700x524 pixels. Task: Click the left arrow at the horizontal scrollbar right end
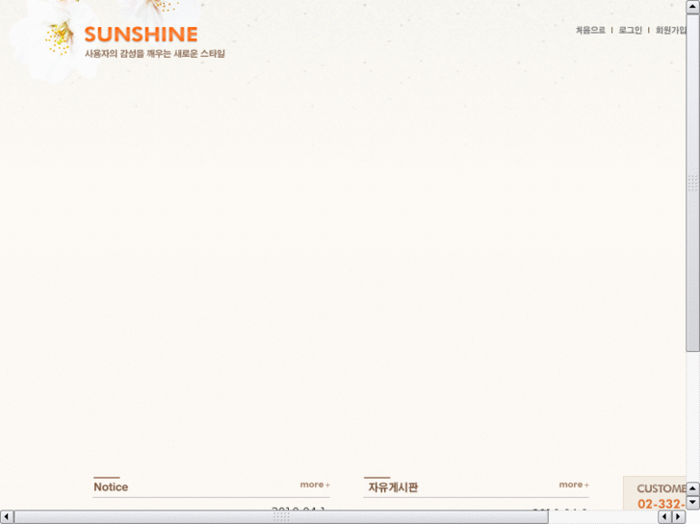click(x=664, y=517)
